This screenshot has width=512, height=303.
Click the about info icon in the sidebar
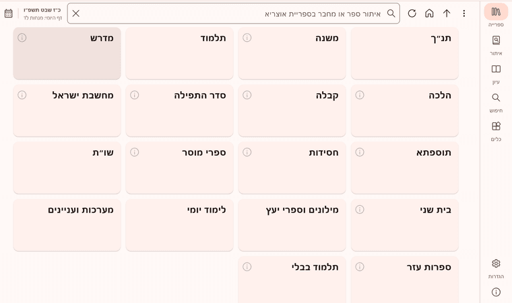coord(496,292)
